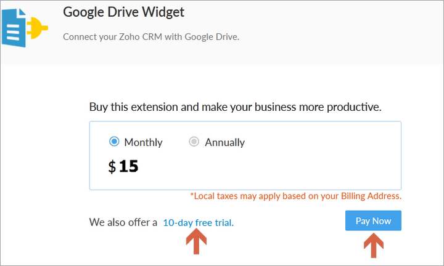Click the yellow plug icon in the logo
The height and width of the screenshot is (266, 444).
(38, 28)
